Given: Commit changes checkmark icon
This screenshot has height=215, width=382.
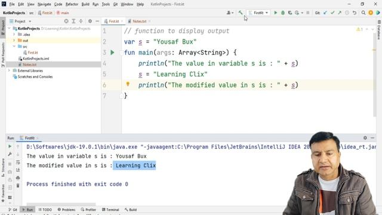Looking at the screenshot, I should [x=332, y=13].
